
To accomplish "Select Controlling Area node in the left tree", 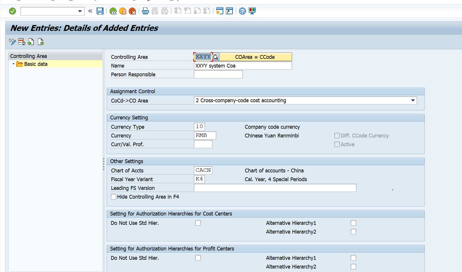I will click(55, 56).
